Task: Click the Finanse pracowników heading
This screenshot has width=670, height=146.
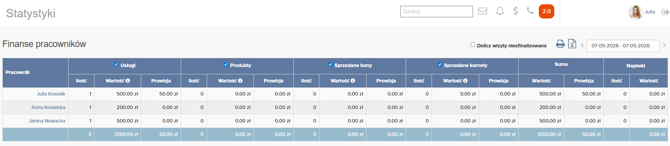Action: point(45,44)
